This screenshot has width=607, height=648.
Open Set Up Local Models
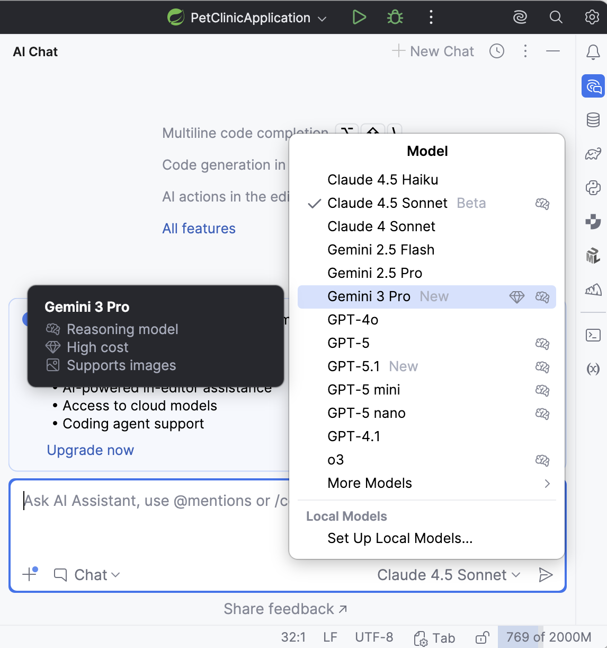point(400,538)
